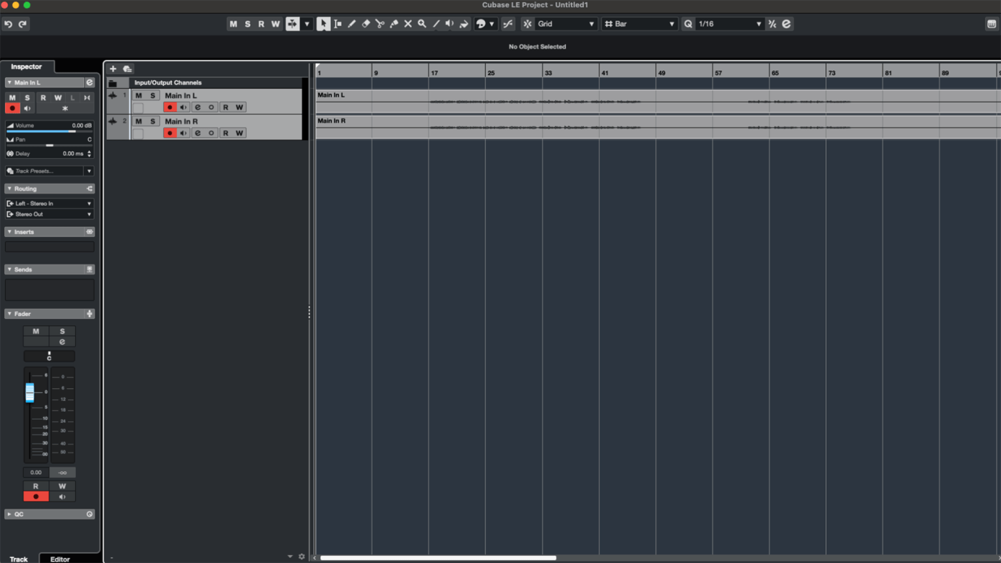The width and height of the screenshot is (1001, 563).
Task: Disable record enable on Main In R track
Action: [x=170, y=133]
